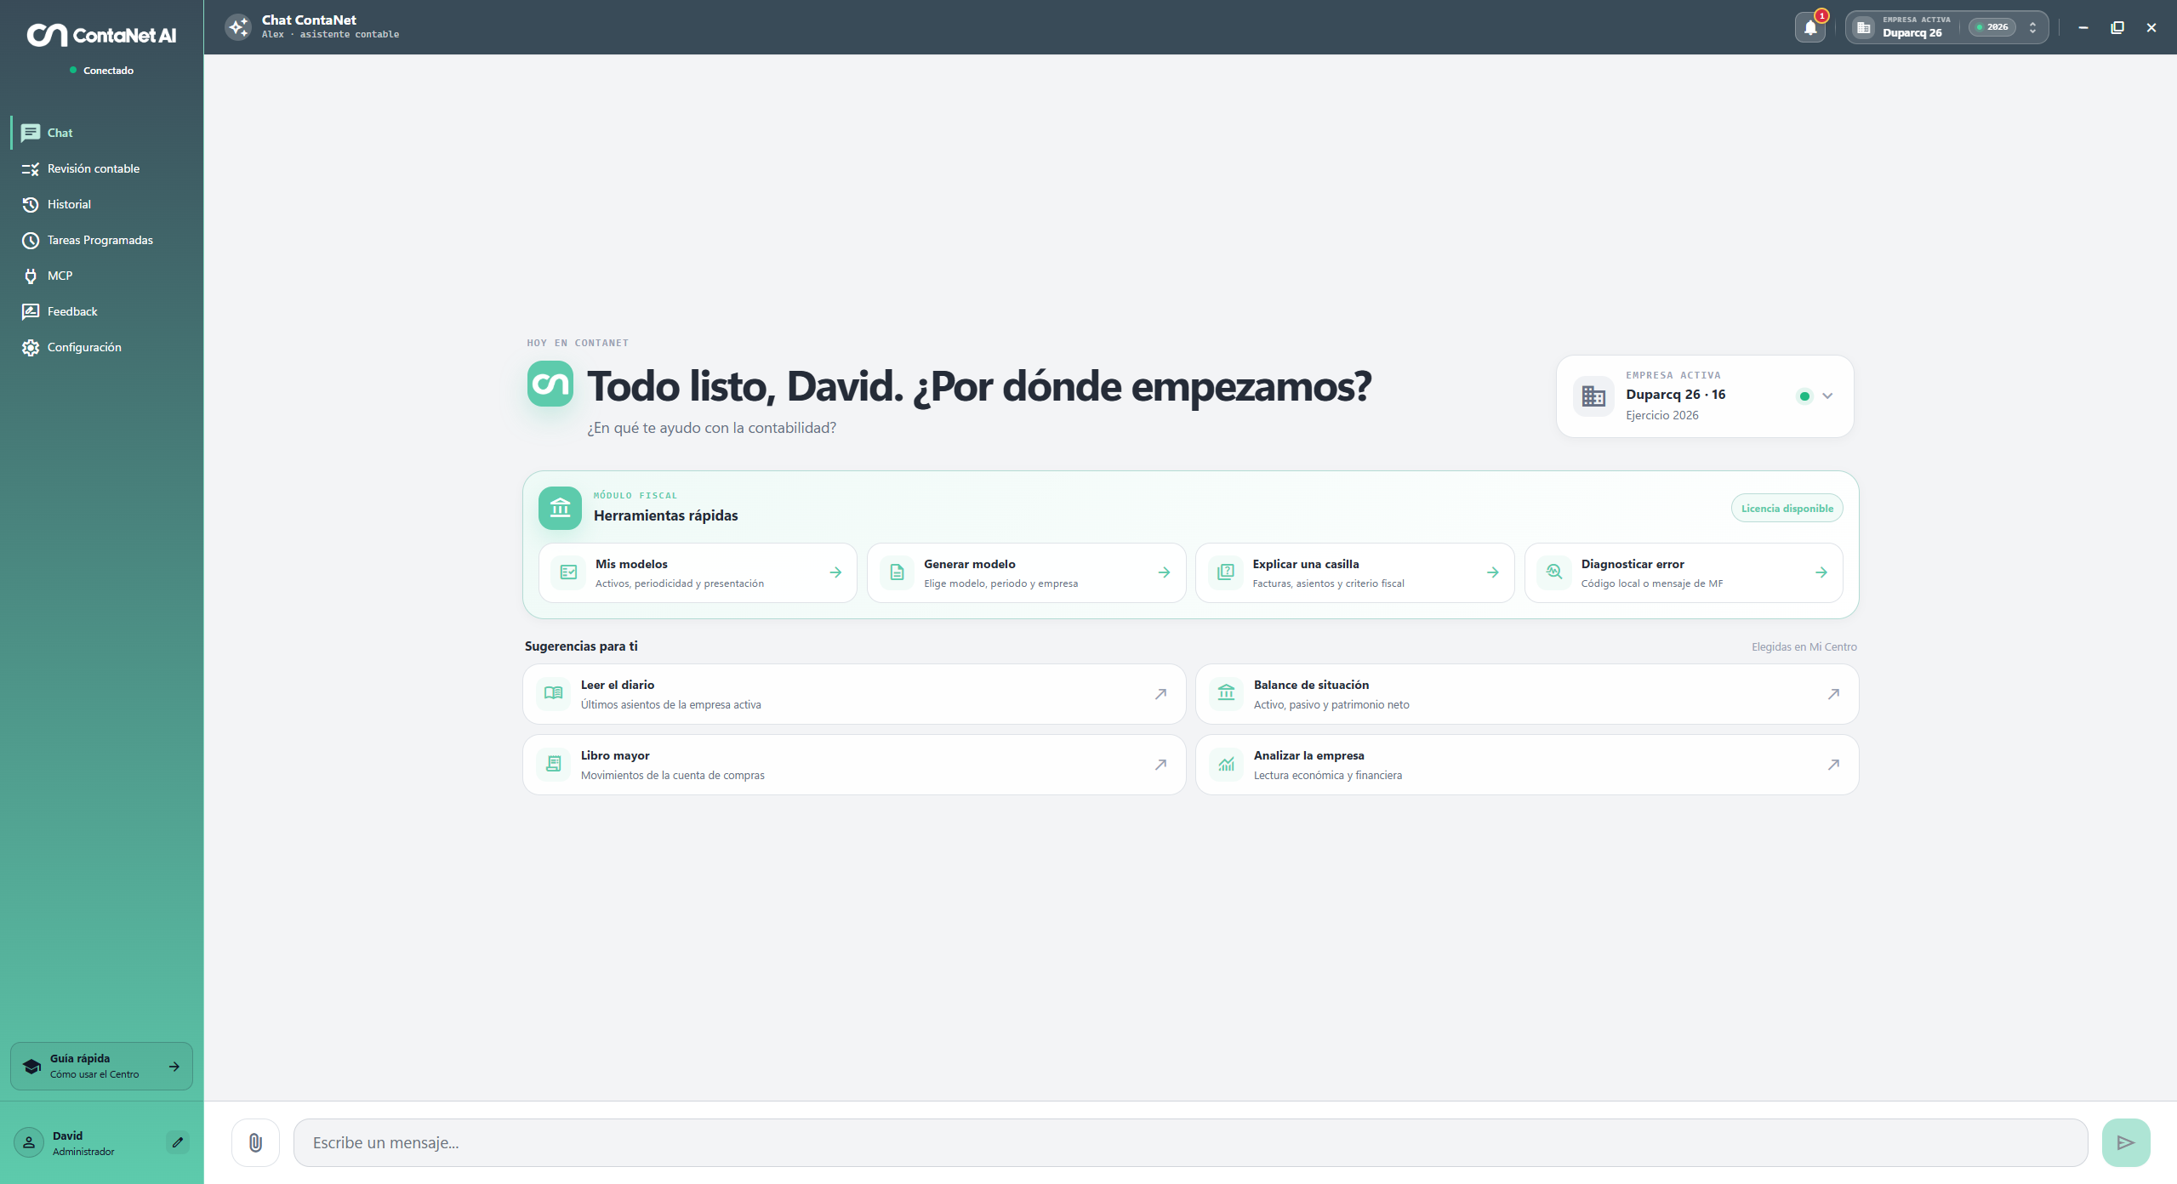This screenshot has width=2177, height=1184.
Task: Click the Generar modelo document icon
Action: tap(897, 572)
